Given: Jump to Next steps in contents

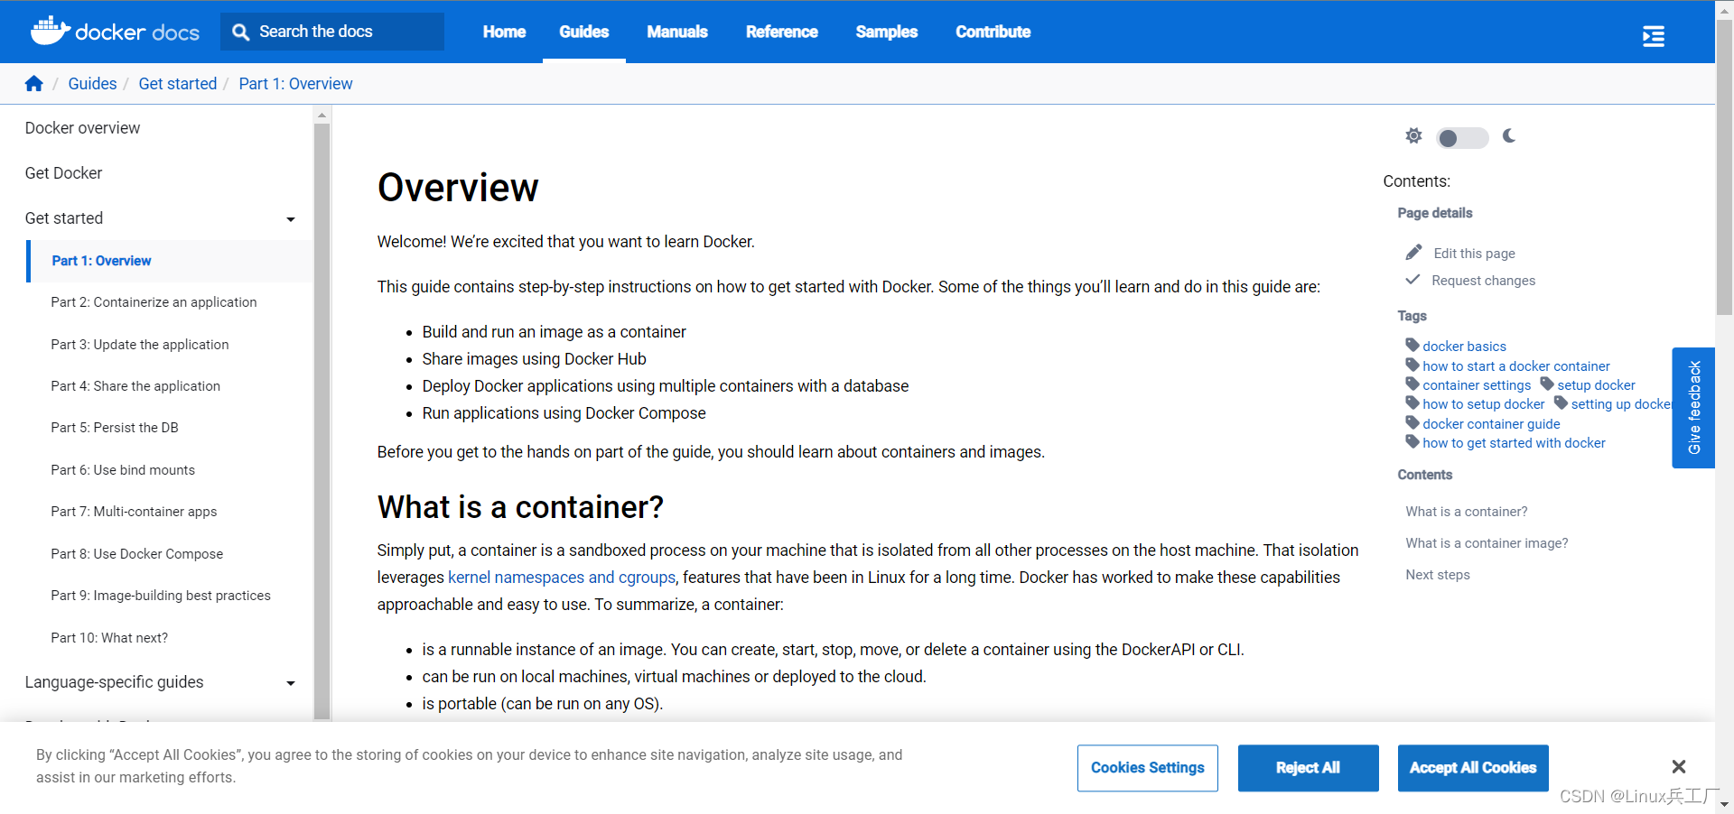Looking at the screenshot, I should (1438, 575).
